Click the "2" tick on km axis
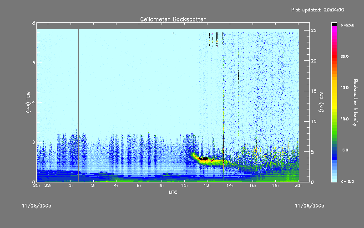This screenshot has height=228, width=364. [34, 142]
